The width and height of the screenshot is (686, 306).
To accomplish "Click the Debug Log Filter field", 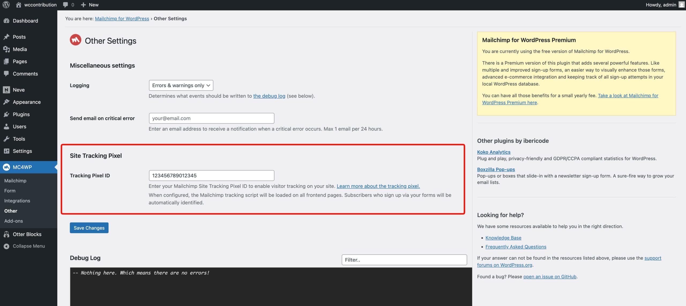I will click(x=404, y=260).
